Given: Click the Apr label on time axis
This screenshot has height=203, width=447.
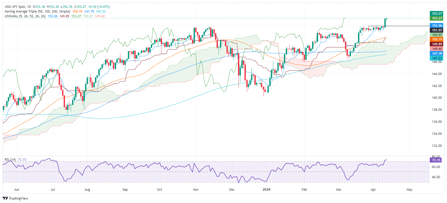Looking at the screenshot, I should pos(373,190).
